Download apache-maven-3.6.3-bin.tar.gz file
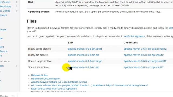Viewport: 173px width, 97px height. pos(85,49)
